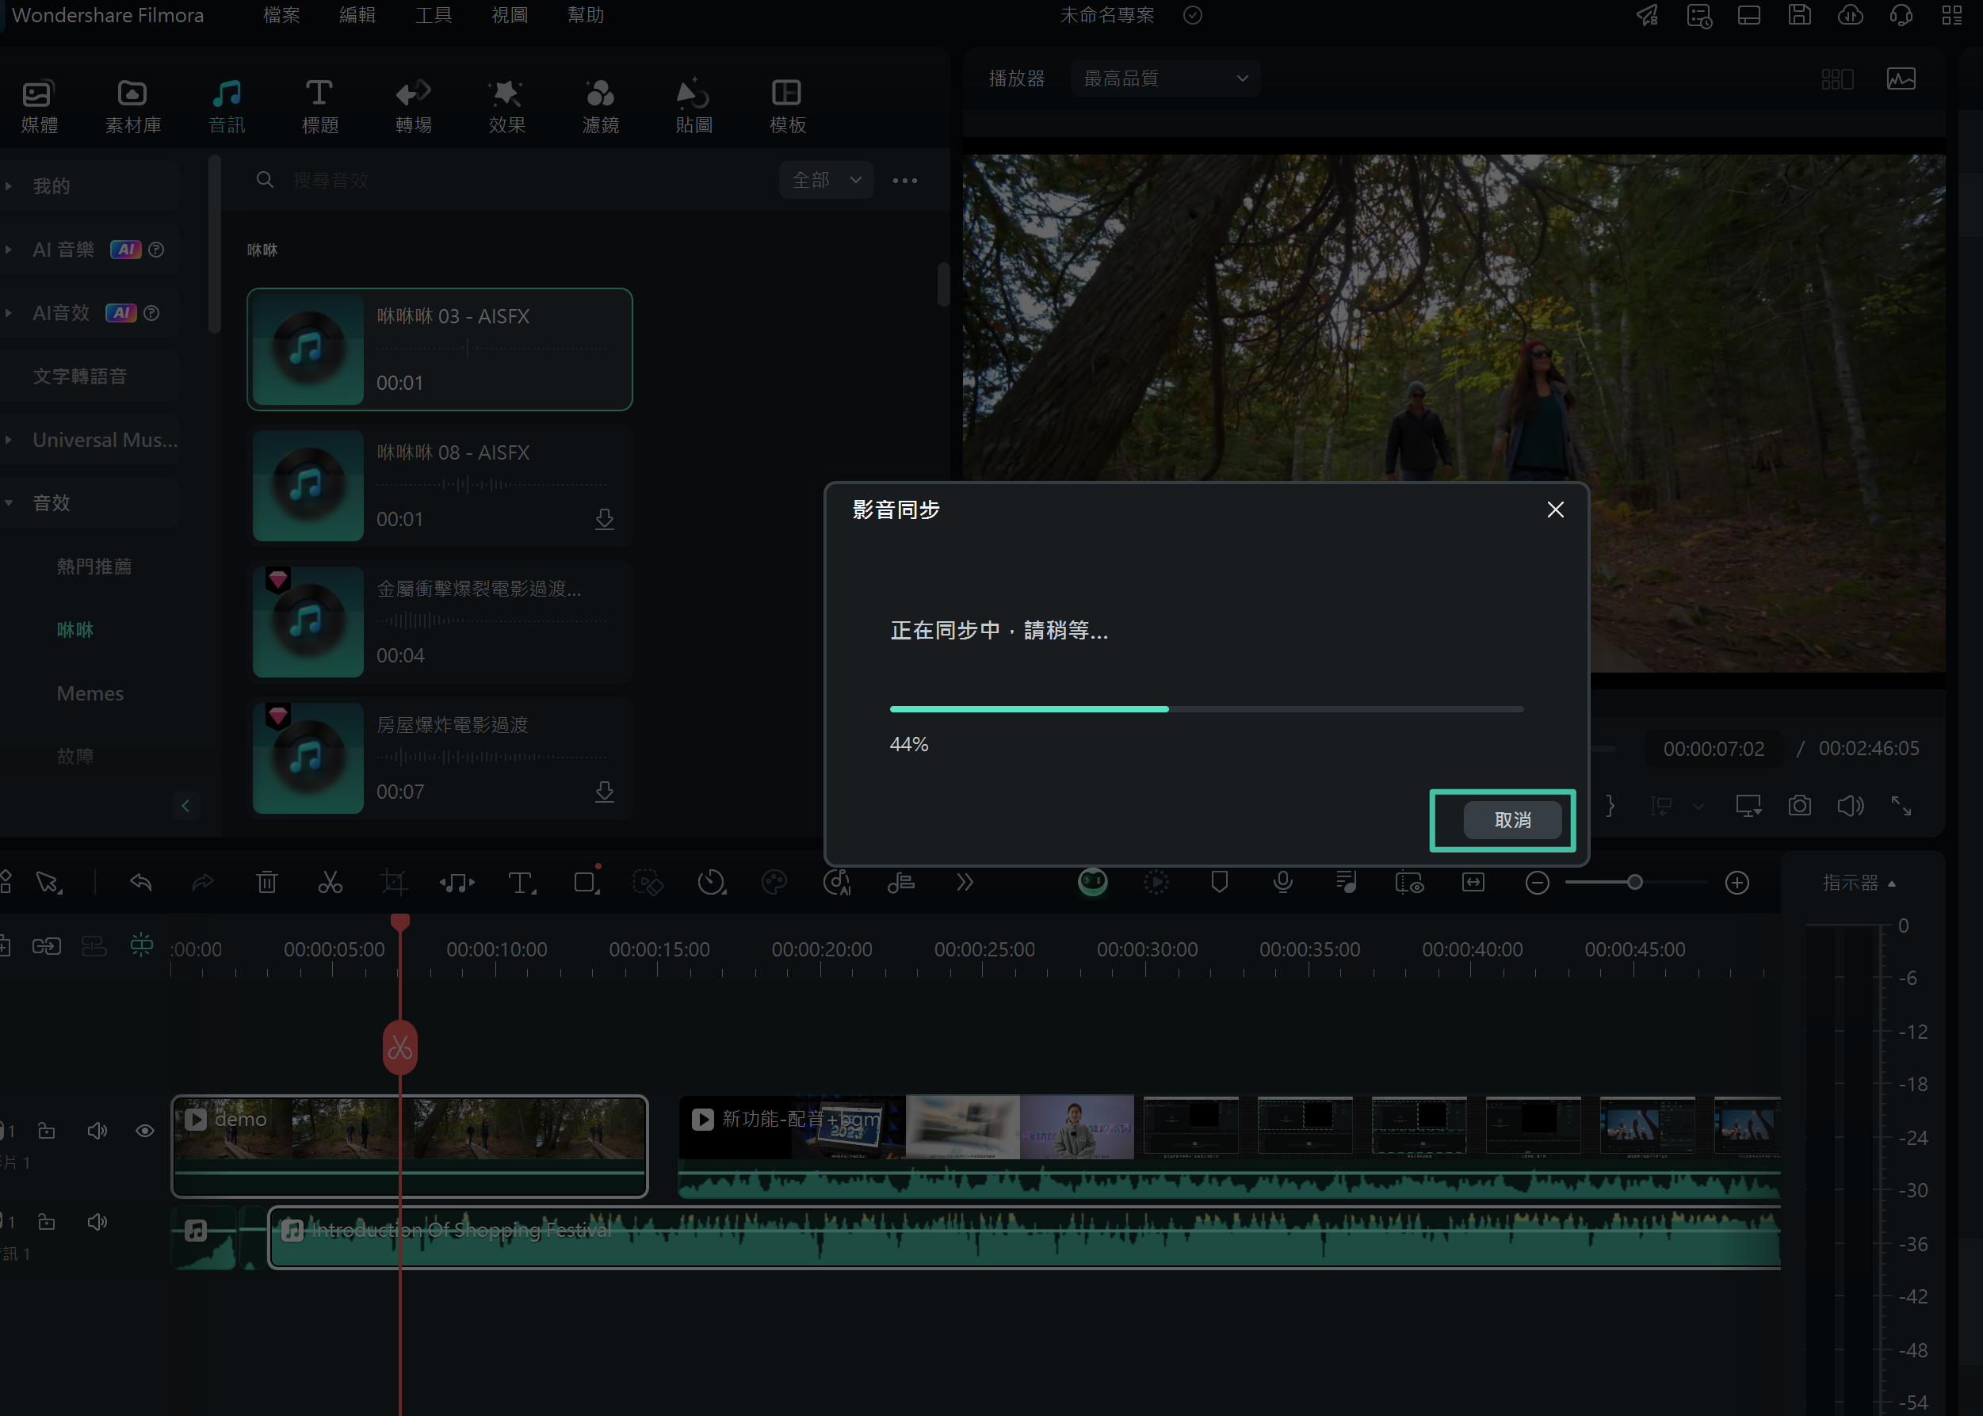
Task: Mute audio track 1
Action: pyautogui.click(x=97, y=1223)
